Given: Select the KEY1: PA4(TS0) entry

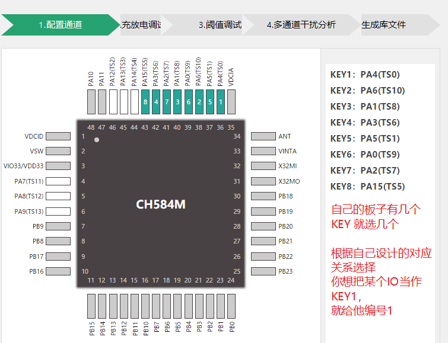Looking at the screenshot, I should [x=365, y=75].
